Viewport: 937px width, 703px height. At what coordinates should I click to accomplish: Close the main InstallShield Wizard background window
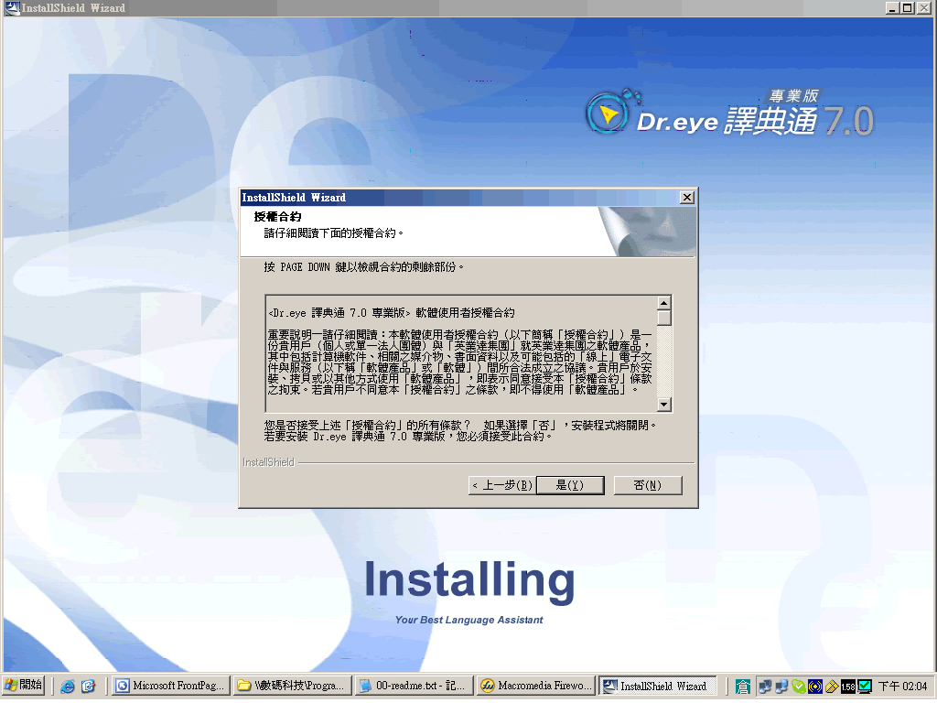pos(924,7)
